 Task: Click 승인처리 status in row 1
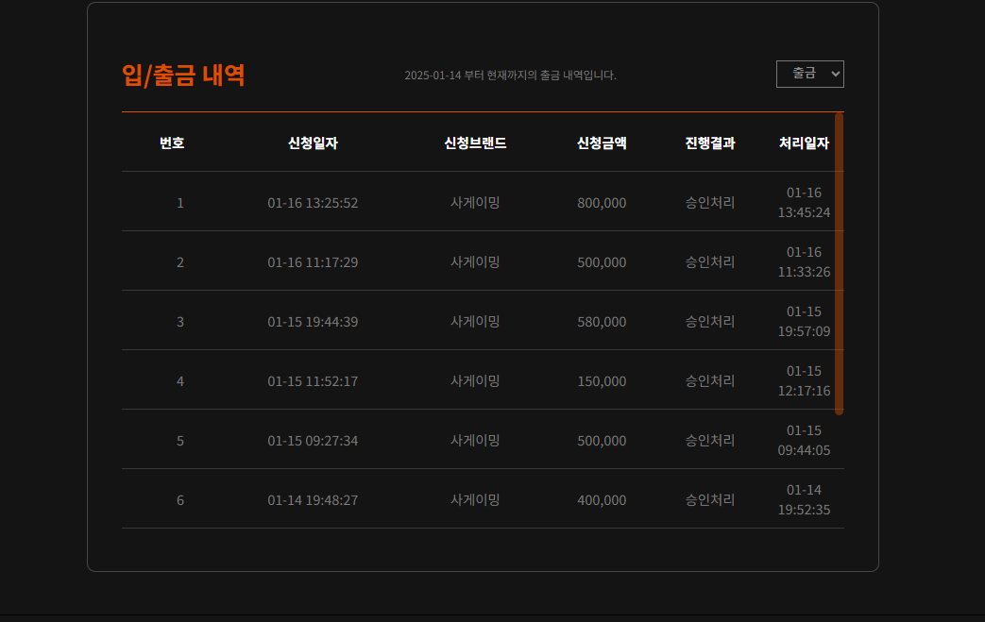[710, 202]
